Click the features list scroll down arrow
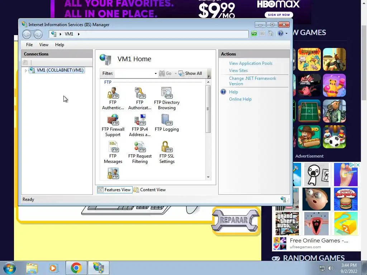This screenshot has width=367, height=275. pos(208,177)
